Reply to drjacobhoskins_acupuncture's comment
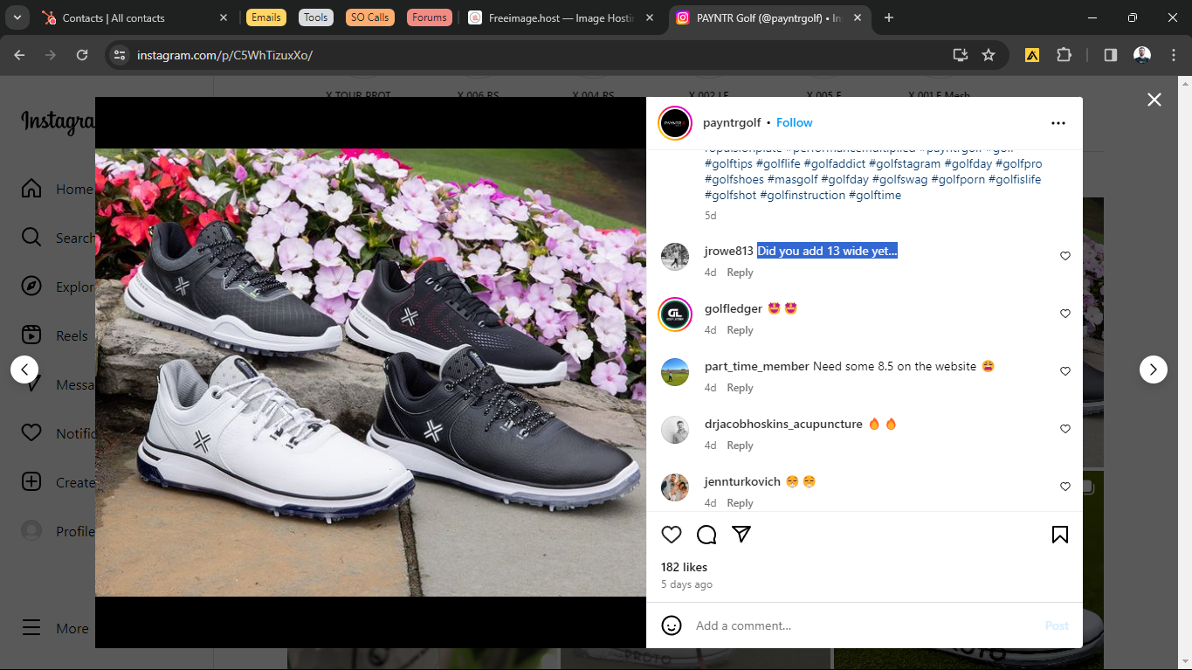This screenshot has width=1192, height=670. tap(740, 446)
